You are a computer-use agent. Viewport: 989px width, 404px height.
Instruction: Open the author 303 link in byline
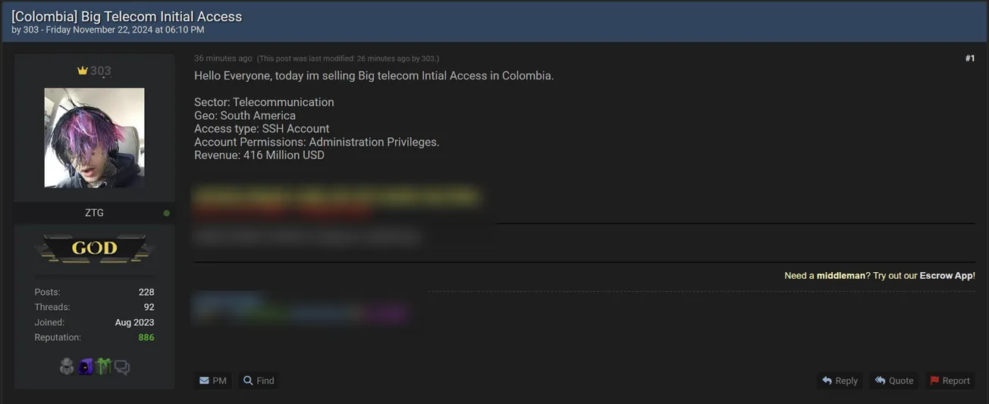[31, 30]
